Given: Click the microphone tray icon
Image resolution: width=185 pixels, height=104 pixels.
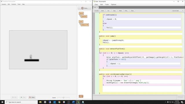Looking at the screenshot, I should pyautogui.click(x=168, y=102).
